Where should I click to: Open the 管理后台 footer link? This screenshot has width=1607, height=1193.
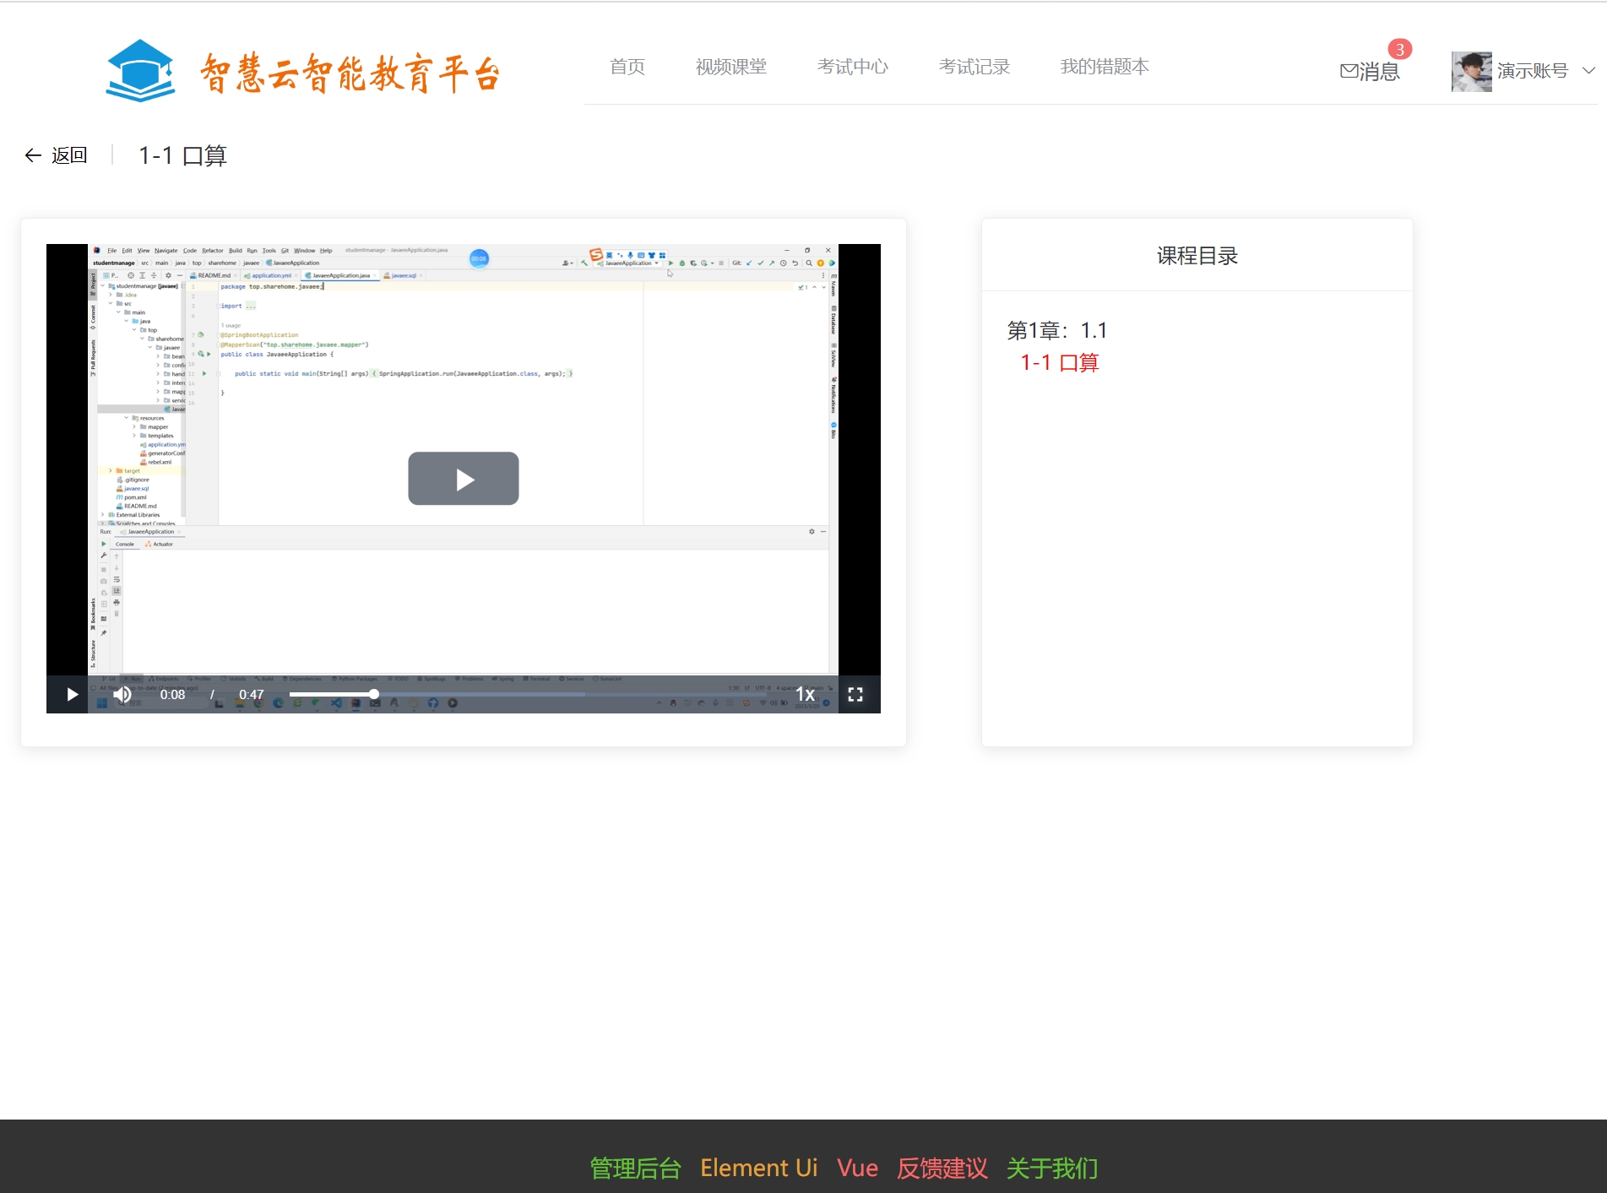(635, 1169)
